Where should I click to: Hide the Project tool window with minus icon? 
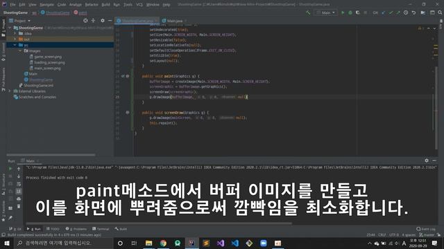click(110, 21)
